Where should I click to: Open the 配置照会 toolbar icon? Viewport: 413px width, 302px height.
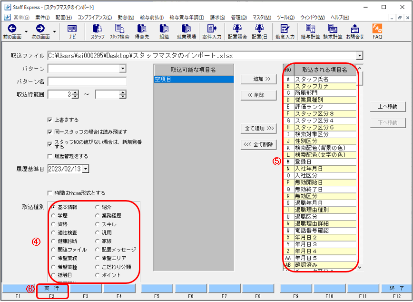click(x=237, y=31)
